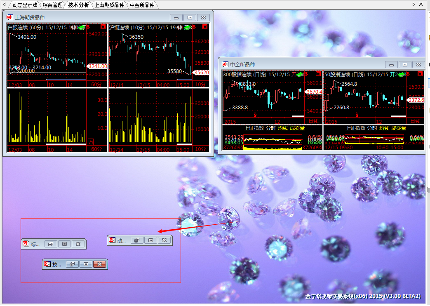Viewport: 430px width, 306px height.
Task: Open the 综合管理 tab
Action: tap(53, 5)
